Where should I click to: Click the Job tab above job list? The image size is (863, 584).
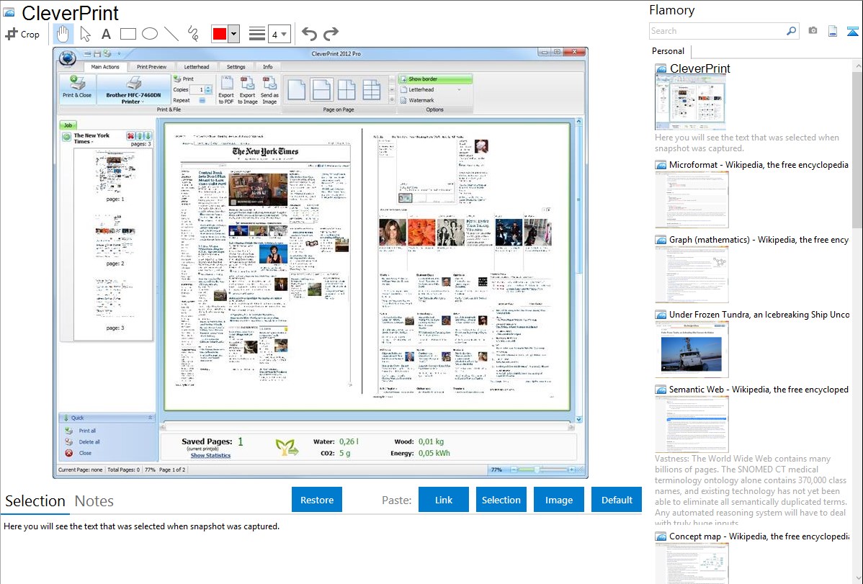point(68,125)
